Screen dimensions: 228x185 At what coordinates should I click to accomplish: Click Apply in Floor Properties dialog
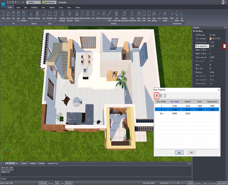179,153
